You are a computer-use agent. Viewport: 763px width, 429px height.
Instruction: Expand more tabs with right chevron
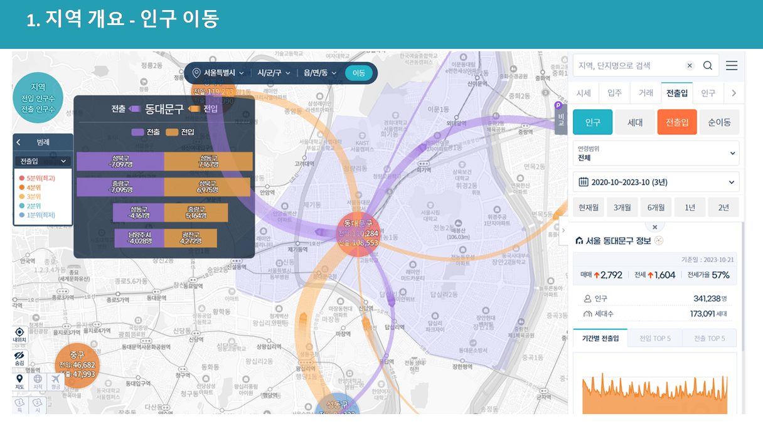(734, 93)
